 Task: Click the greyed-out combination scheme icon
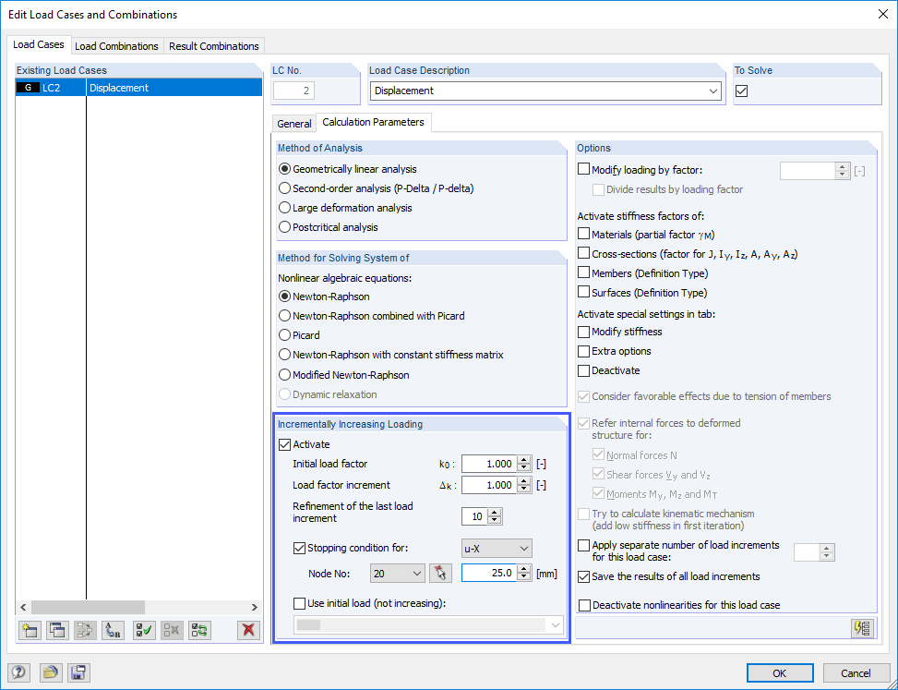tap(85, 630)
